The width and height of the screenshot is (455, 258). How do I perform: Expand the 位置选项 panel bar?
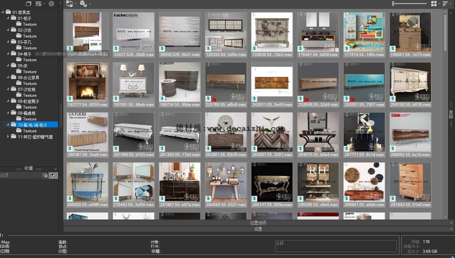[x=258, y=223]
